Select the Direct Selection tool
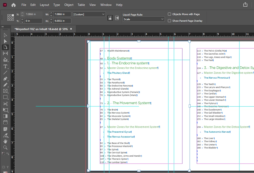The width and height of the screenshot is (254, 173). [5, 41]
